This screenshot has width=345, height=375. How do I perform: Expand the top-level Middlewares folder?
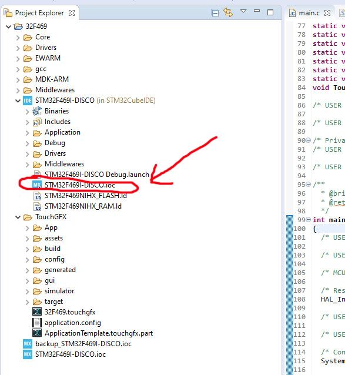pyautogui.click(x=18, y=91)
